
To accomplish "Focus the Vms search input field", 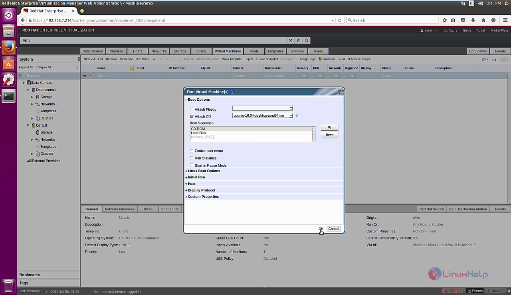I will [153, 40].
